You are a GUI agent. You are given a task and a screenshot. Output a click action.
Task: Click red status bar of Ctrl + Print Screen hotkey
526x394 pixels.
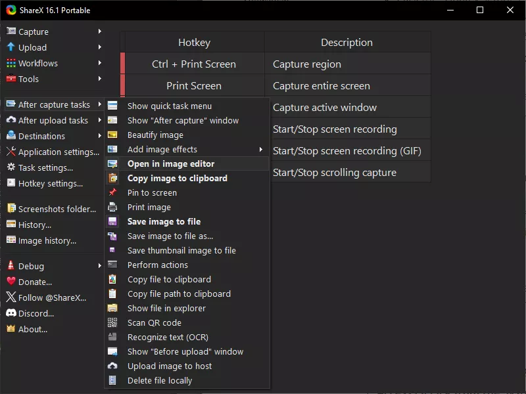click(x=122, y=63)
